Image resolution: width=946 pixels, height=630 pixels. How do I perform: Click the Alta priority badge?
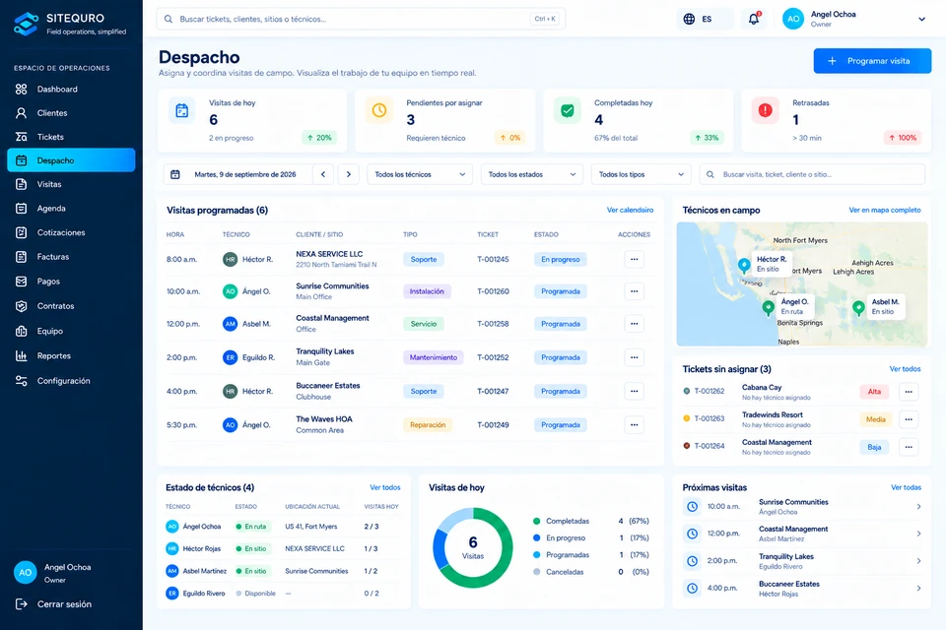click(874, 392)
